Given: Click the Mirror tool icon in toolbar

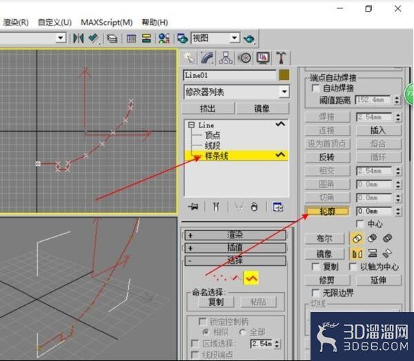Looking at the screenshot, I should [79, 39].
